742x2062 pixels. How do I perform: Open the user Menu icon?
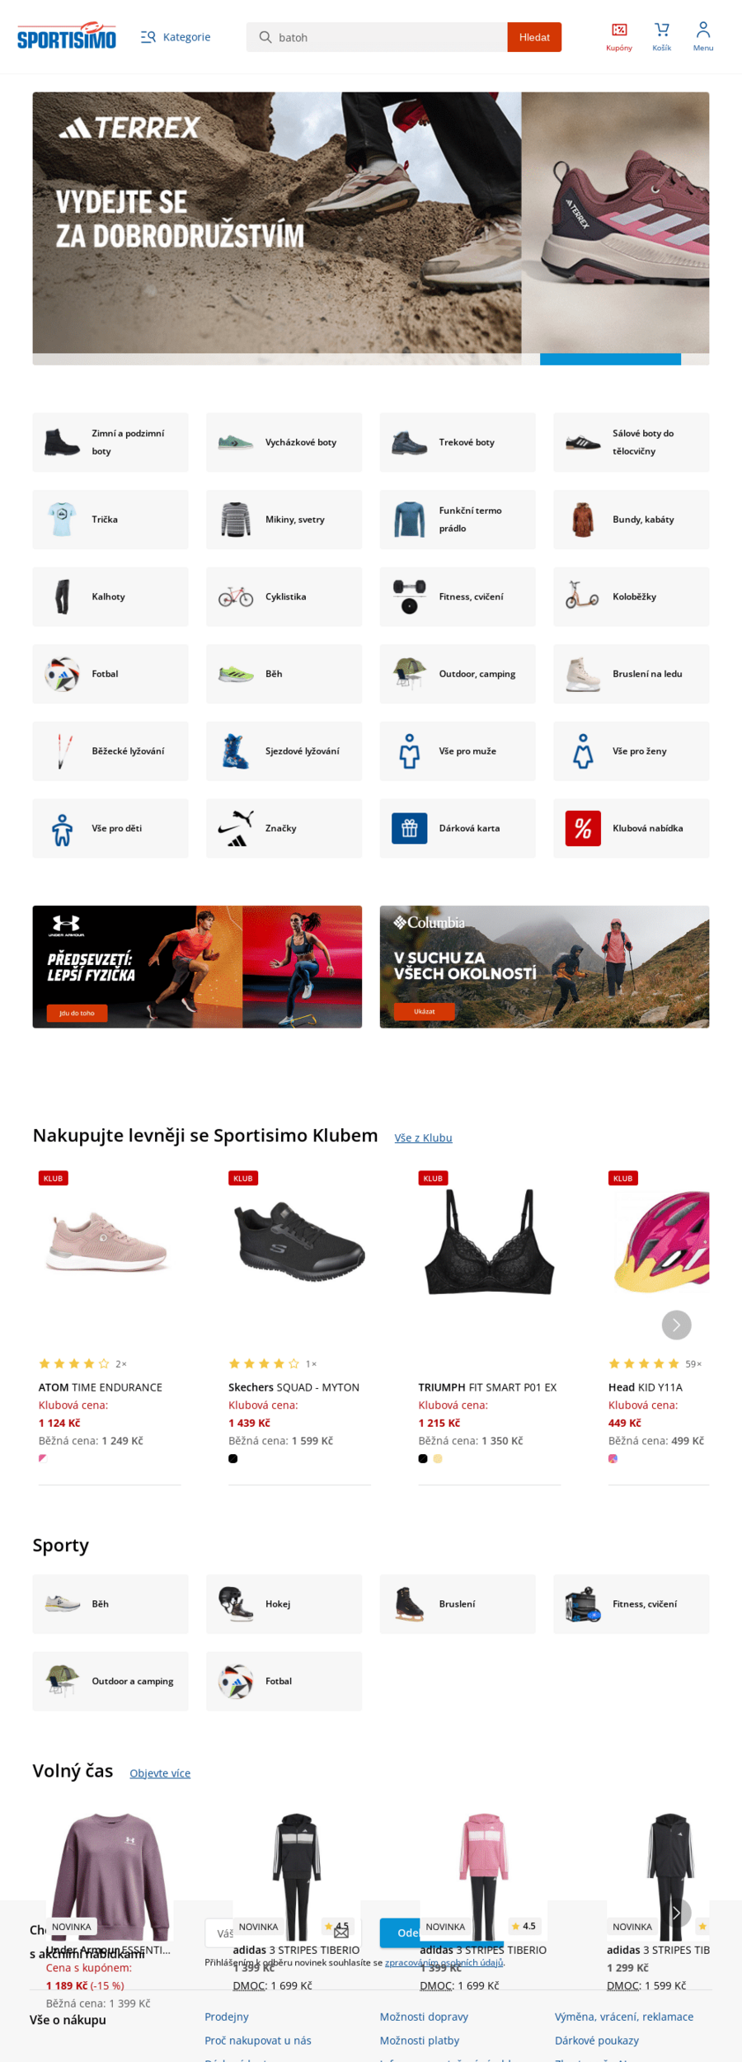tap(702, 37)
